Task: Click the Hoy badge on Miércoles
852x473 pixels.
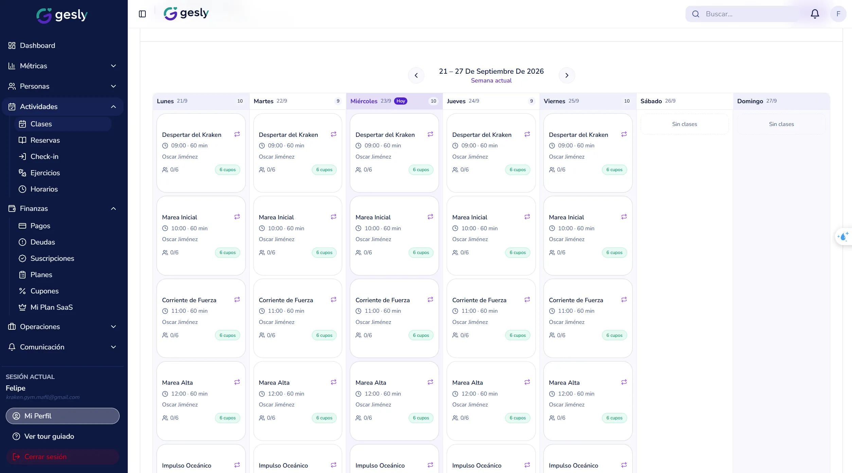Action: 401,101
